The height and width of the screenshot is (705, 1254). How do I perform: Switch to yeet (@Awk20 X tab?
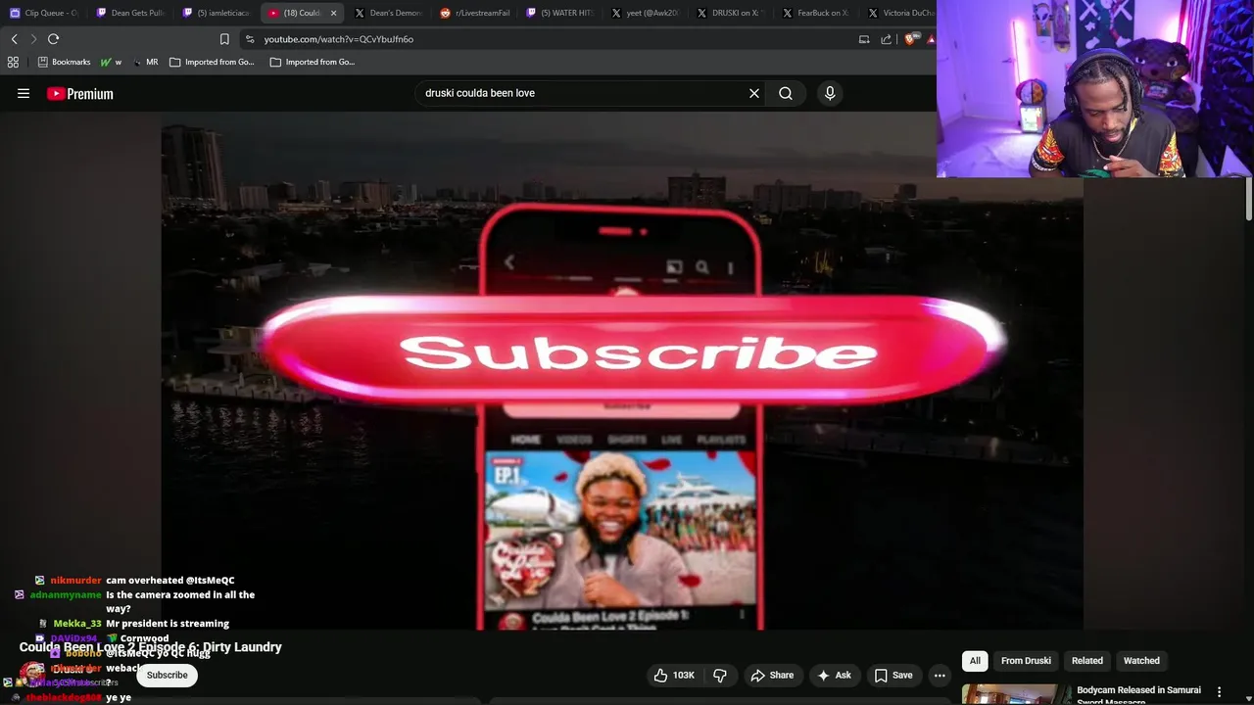pos(648,13)
